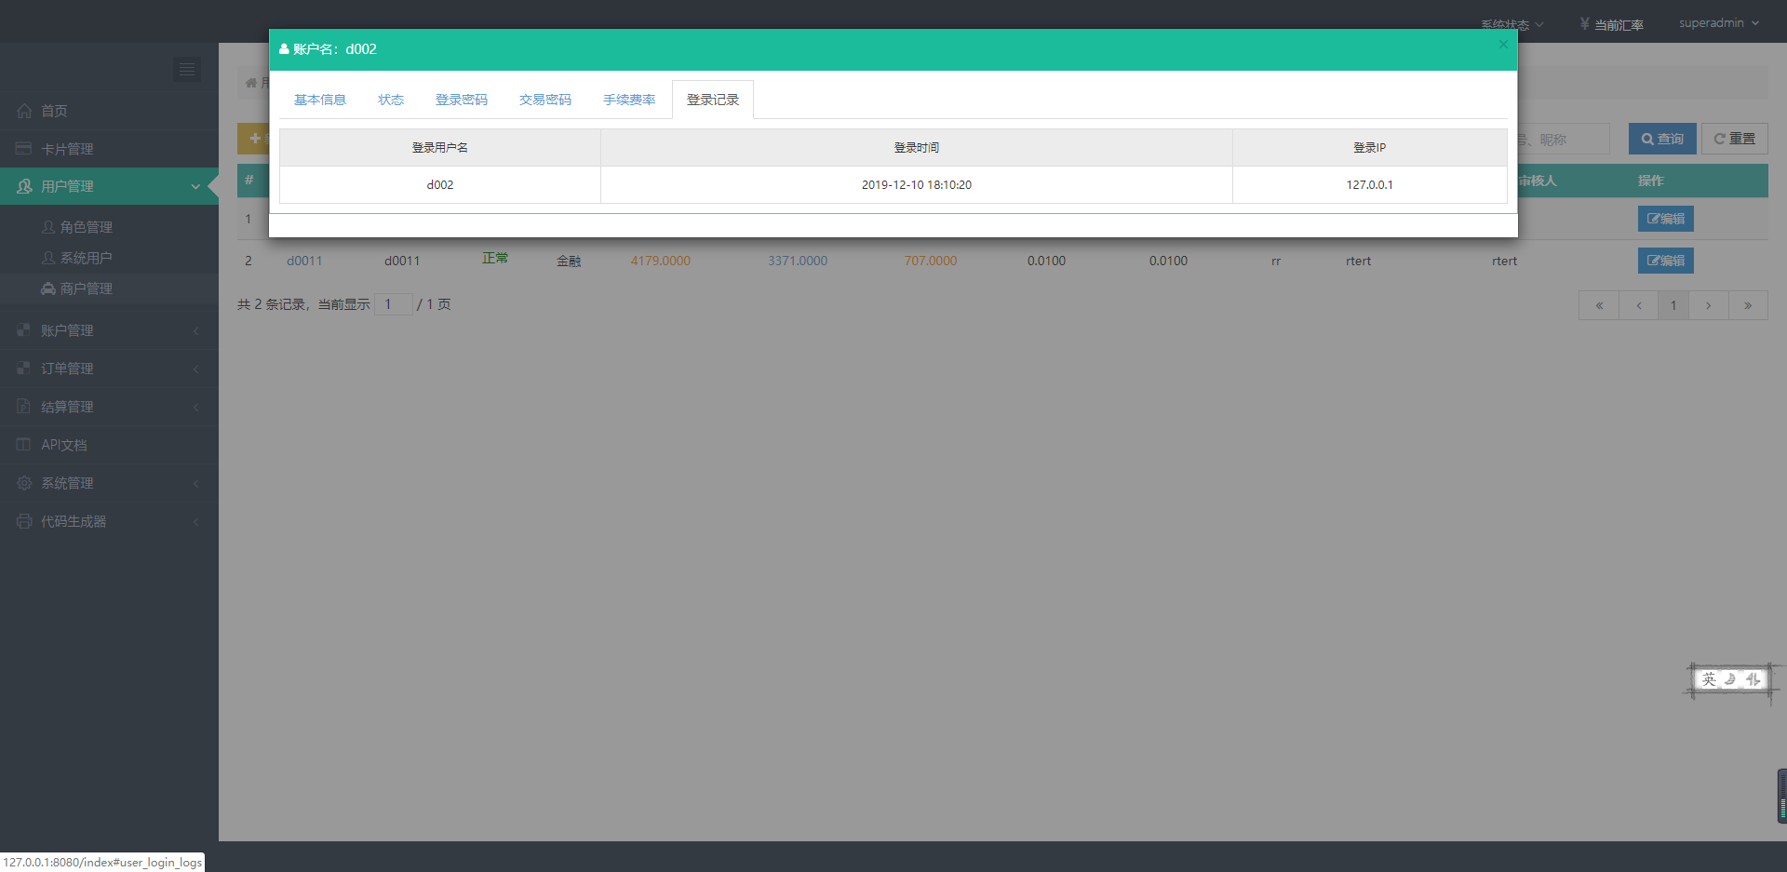
Task: Switch to the 交易密码 tab
Action: 545,100
